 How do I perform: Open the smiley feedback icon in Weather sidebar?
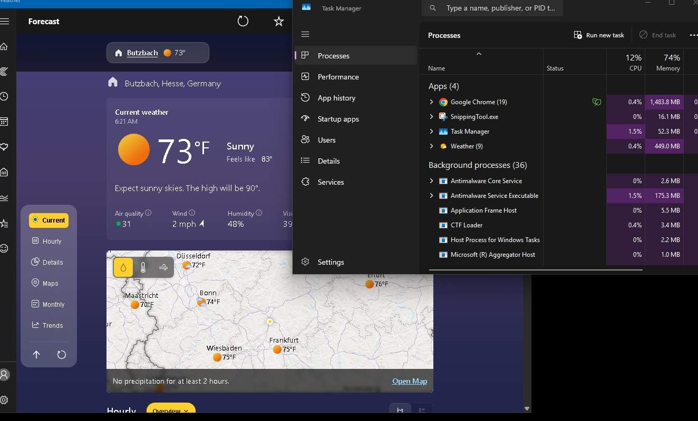pos(4,248)
